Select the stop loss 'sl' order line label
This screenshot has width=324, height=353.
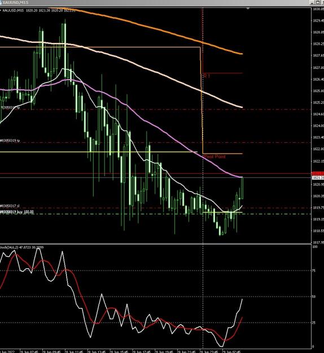[x=10, y=206]
